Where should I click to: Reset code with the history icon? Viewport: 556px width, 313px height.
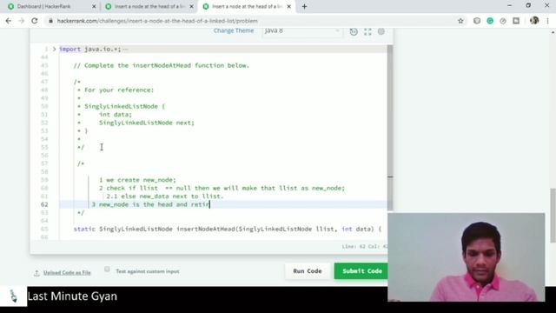coord(354,31)
